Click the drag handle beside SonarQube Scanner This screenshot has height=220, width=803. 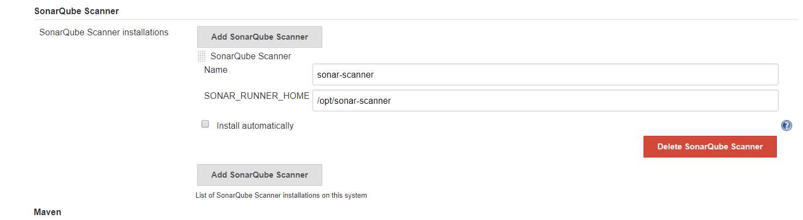click(201, 56)
